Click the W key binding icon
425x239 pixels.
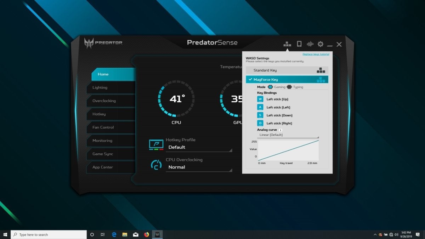pyautogui.click(x=260, y=99)
